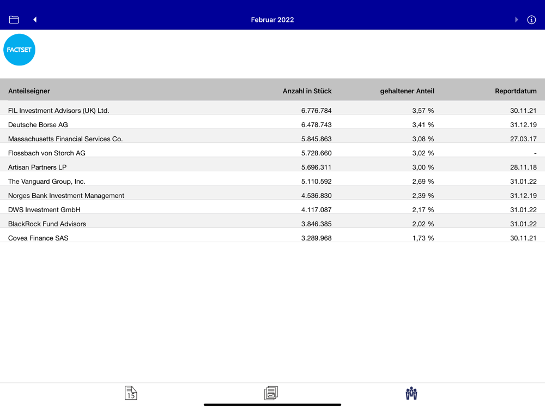Click share count 5.110.592
This screenshot has height=409, width=545.
pos(316,181)
